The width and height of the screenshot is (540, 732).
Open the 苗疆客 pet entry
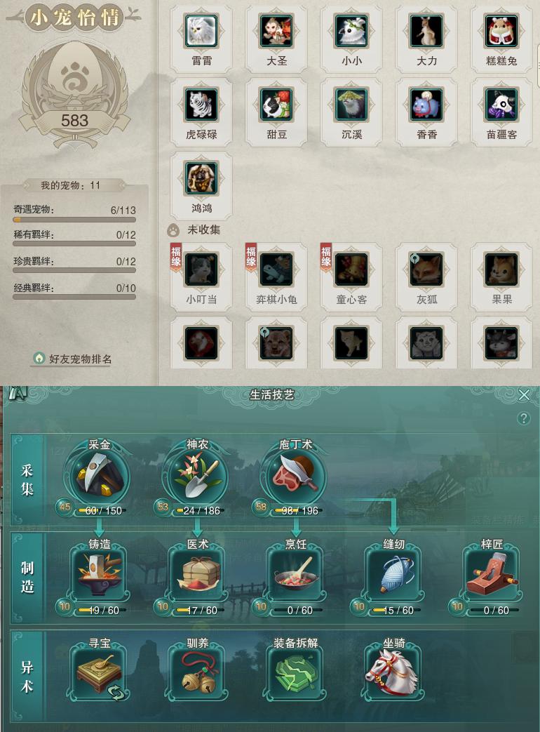click(x=501, y=105)
